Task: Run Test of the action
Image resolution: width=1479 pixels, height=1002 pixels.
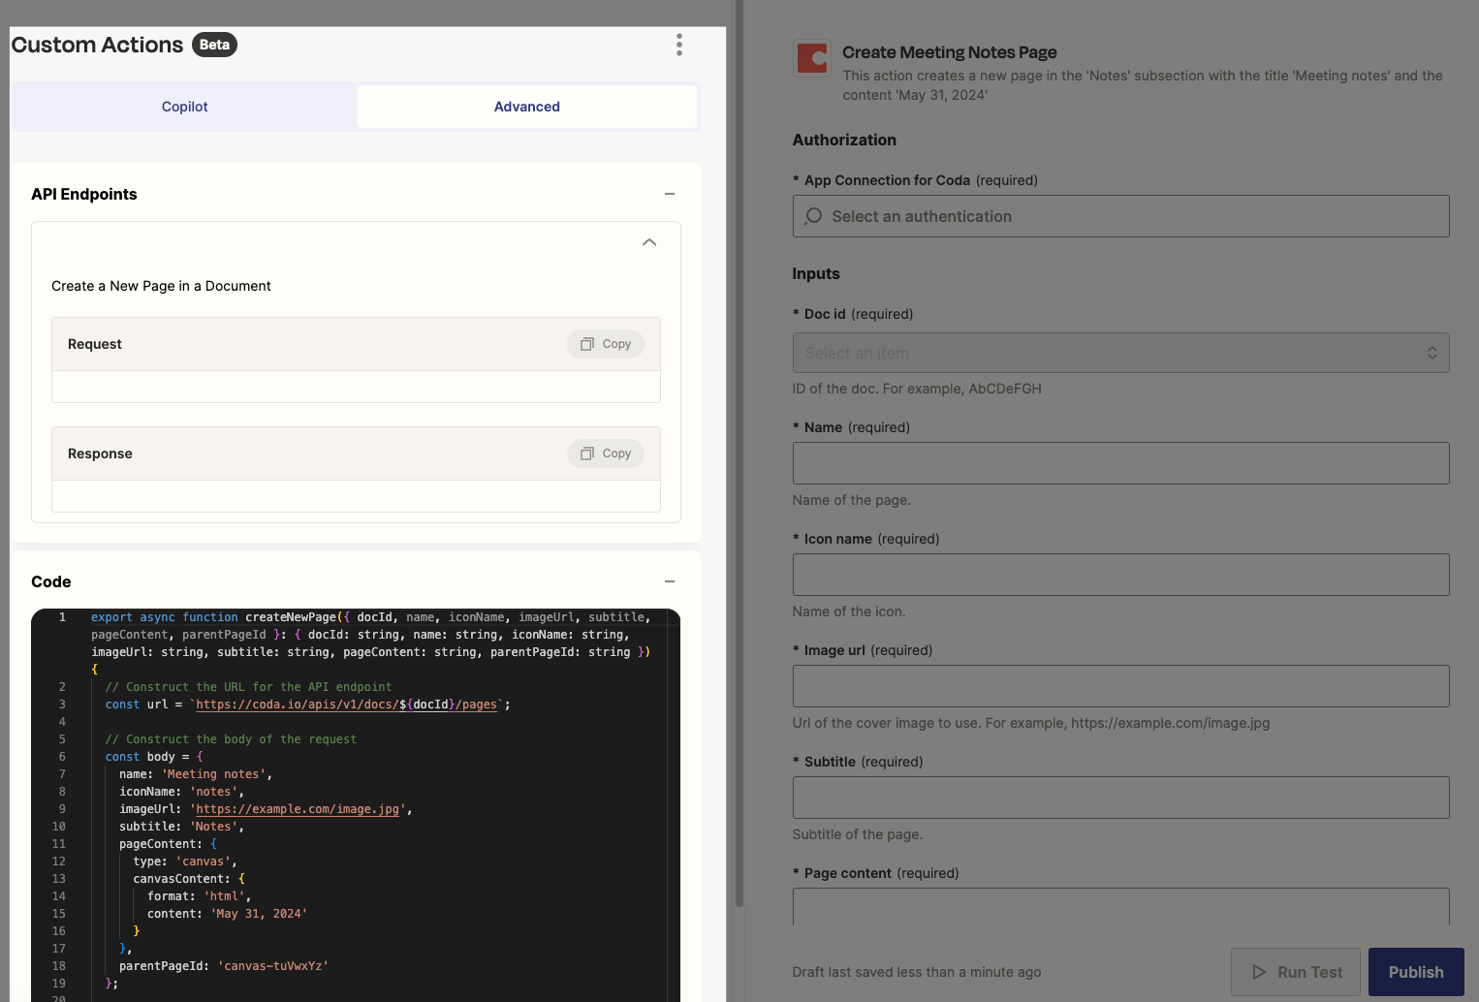Action: click(x=1296, y=972)
